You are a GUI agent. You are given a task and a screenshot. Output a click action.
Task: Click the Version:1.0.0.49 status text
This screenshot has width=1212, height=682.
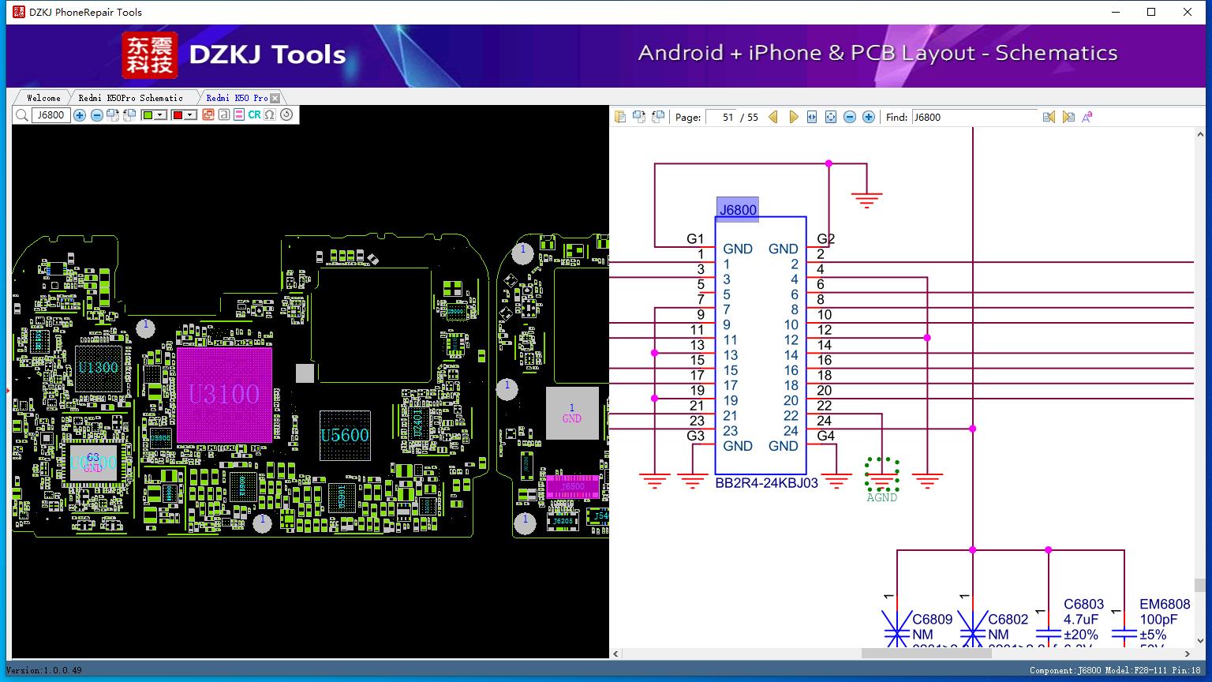(x=43, y=671)
